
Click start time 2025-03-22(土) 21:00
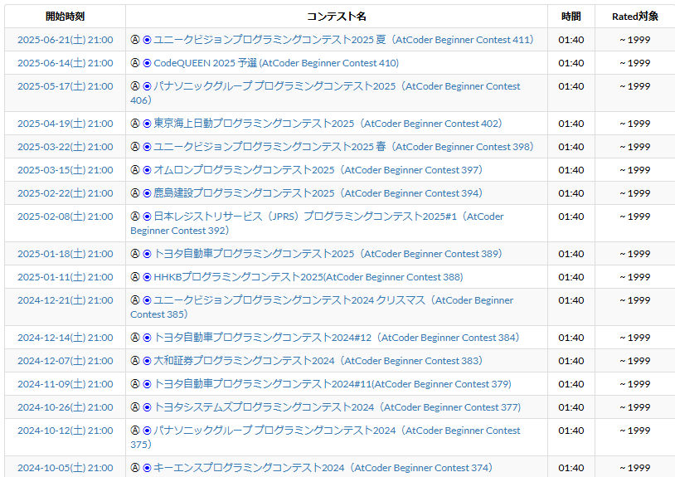tap(66, 147)
